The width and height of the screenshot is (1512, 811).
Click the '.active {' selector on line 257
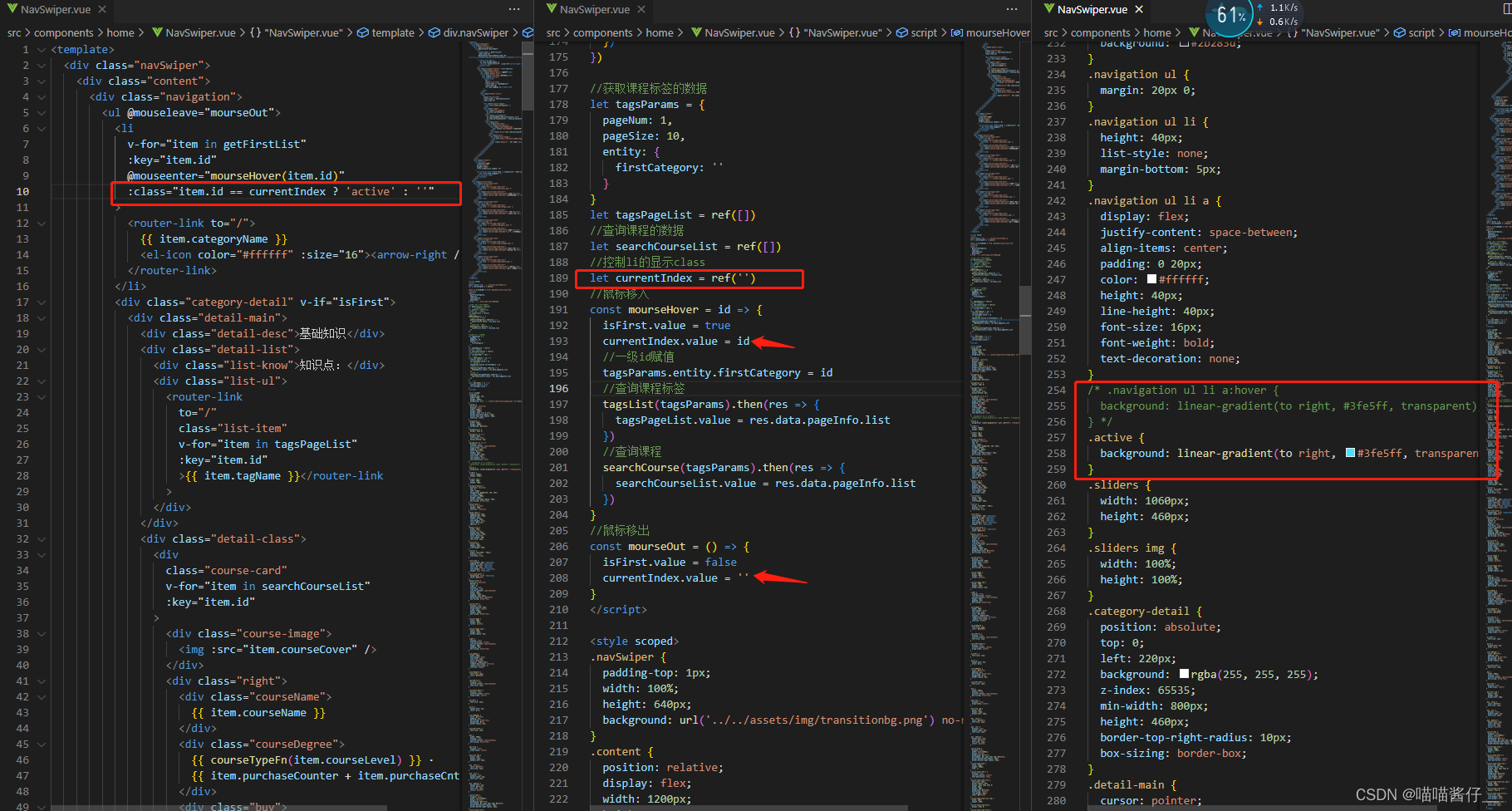point(1116,437)
